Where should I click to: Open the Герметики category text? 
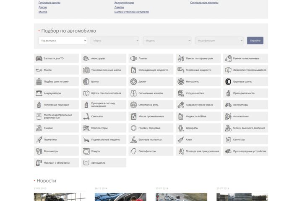pos(50,139)
